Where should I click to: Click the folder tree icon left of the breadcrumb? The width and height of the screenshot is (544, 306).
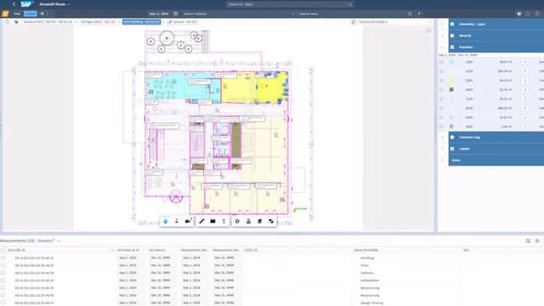pyautogui.click(x=16, y=22)
